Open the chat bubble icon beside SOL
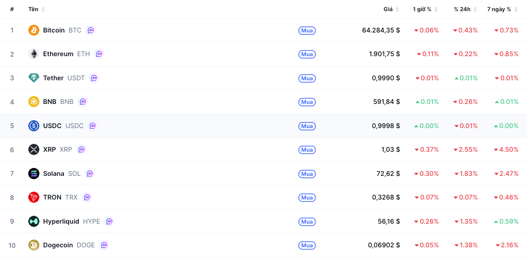The width and height of the screenshot is (527, 258). tap(90, 174)
